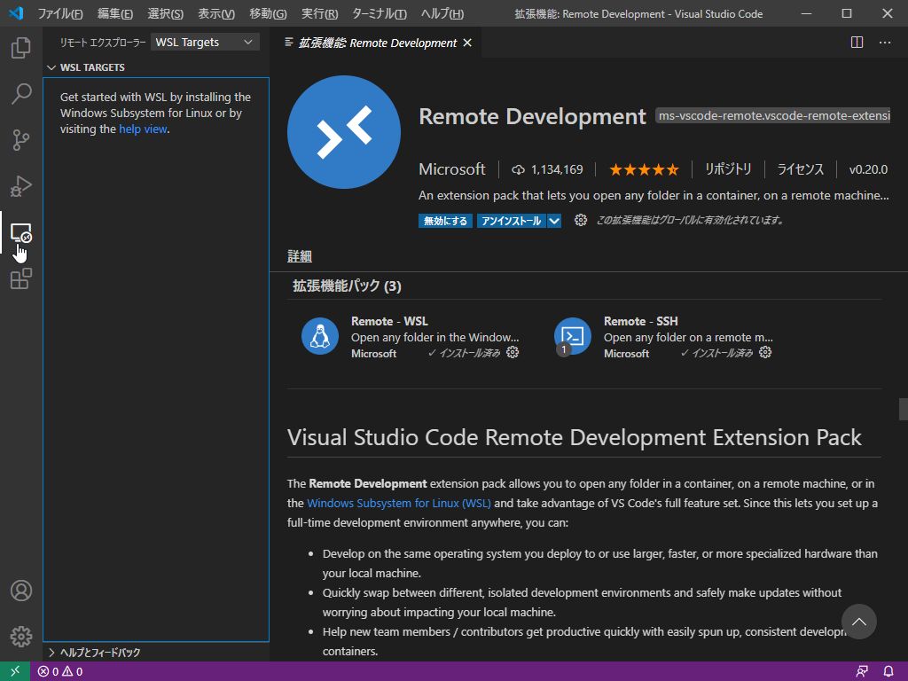Open the 移動(G) menu
This screenshot has width=908, height=681.
click(268, 13)
